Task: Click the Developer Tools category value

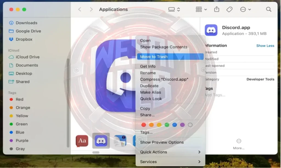Action: 260,79
